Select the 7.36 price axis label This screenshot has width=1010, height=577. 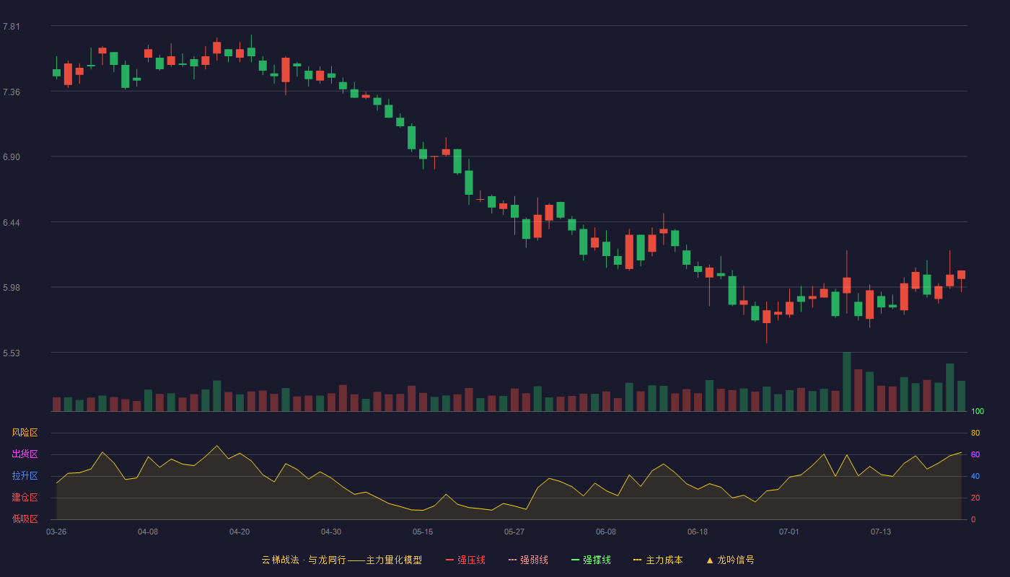pos(12,92)
